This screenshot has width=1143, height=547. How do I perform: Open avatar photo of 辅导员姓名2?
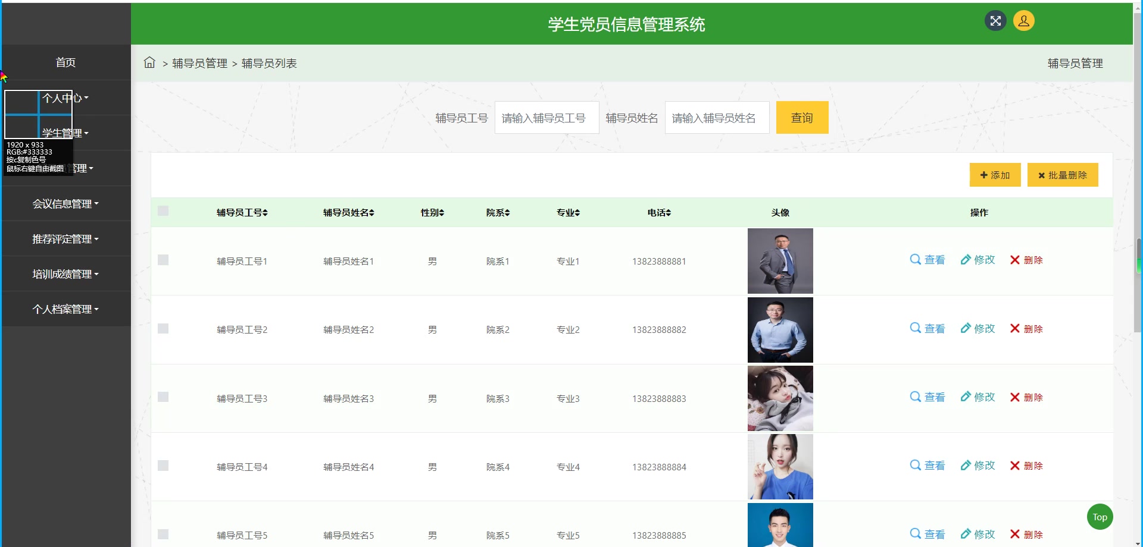point(780,330)
